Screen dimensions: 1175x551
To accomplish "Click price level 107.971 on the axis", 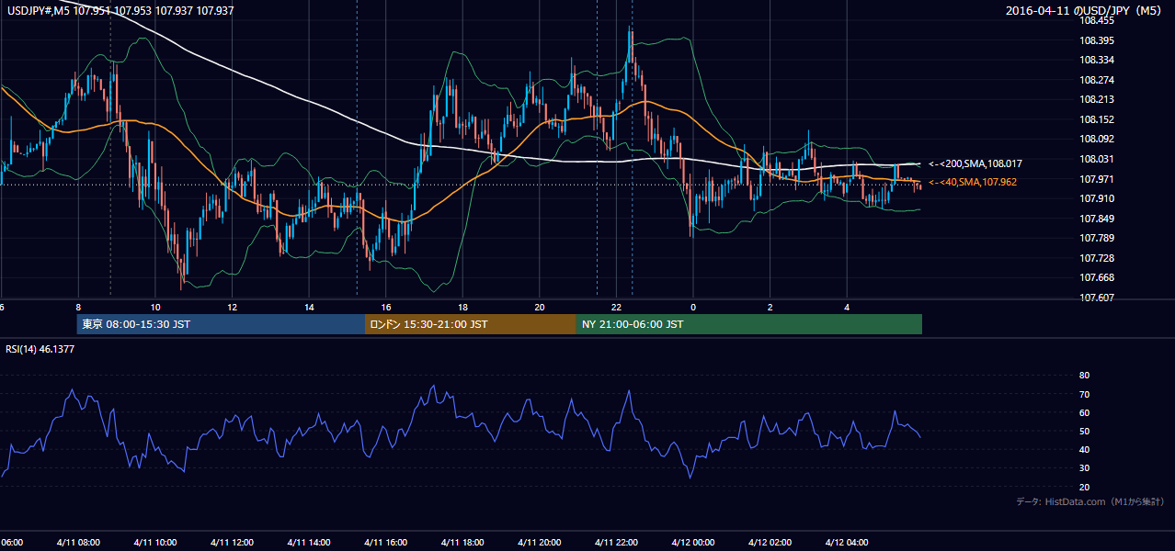I will pyautogui.click(x=1097, y=179).
